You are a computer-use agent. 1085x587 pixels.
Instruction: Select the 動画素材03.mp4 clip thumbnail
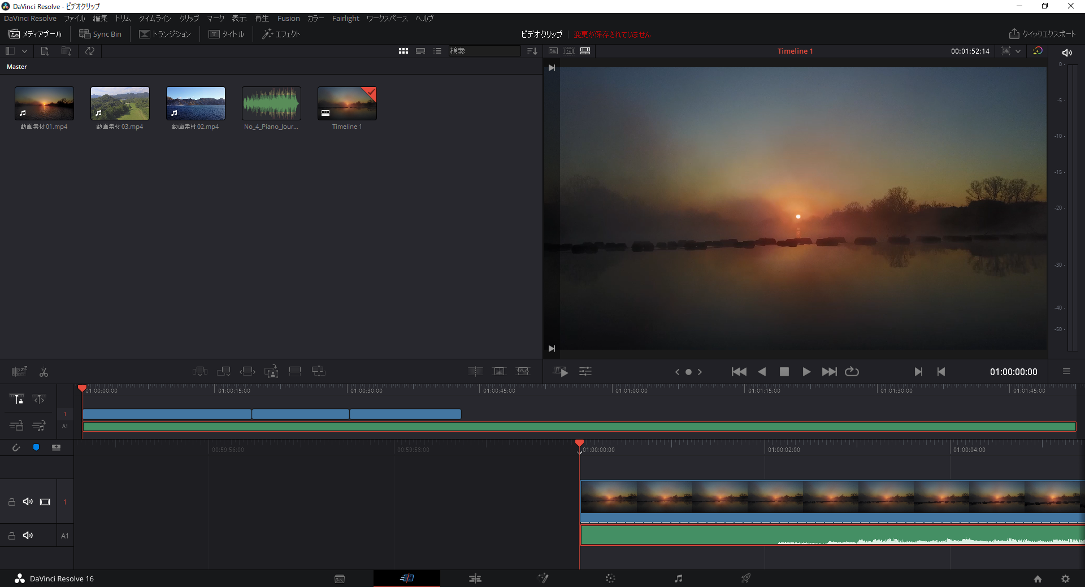[x=120, y=103]
